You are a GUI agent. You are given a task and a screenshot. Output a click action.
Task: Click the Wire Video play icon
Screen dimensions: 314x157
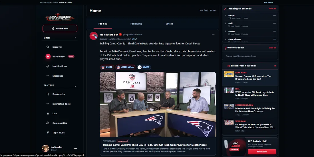pyautogui.click(x=48, y=56)
